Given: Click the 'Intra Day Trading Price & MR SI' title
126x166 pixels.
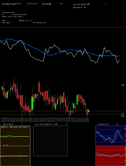Looking at the screenshot, I should pos(51,124).
